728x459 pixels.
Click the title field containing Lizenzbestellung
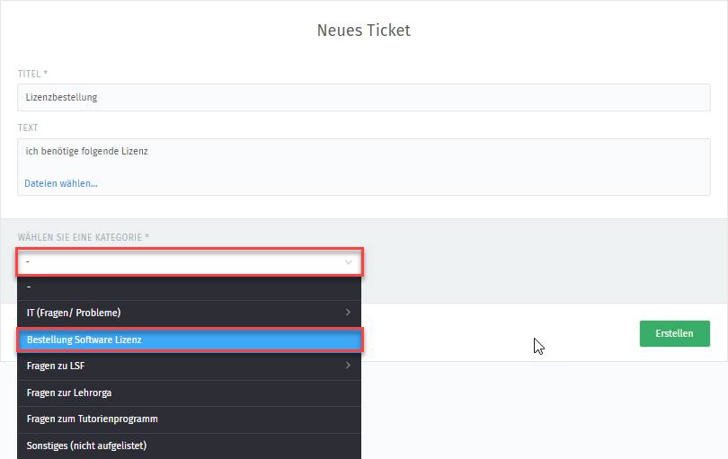point(363,98)
